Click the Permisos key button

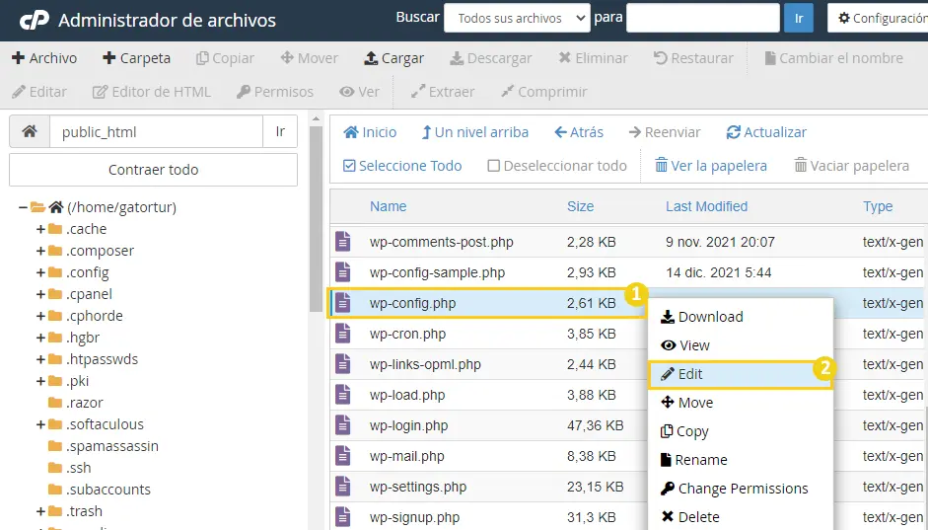pos(274,92)
